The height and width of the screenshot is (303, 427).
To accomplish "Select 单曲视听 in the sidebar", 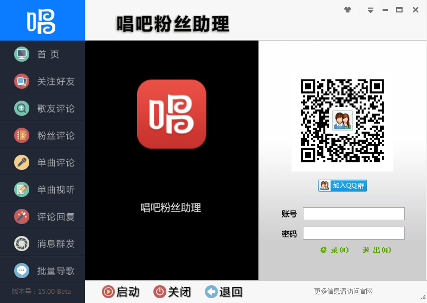I will 42,189.
